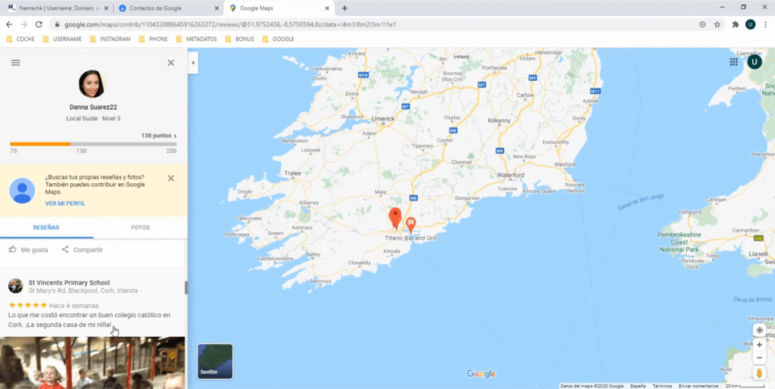Click the VER MI PERFIL link
Viewport: 775px width, 389px height.
[65, 204]
